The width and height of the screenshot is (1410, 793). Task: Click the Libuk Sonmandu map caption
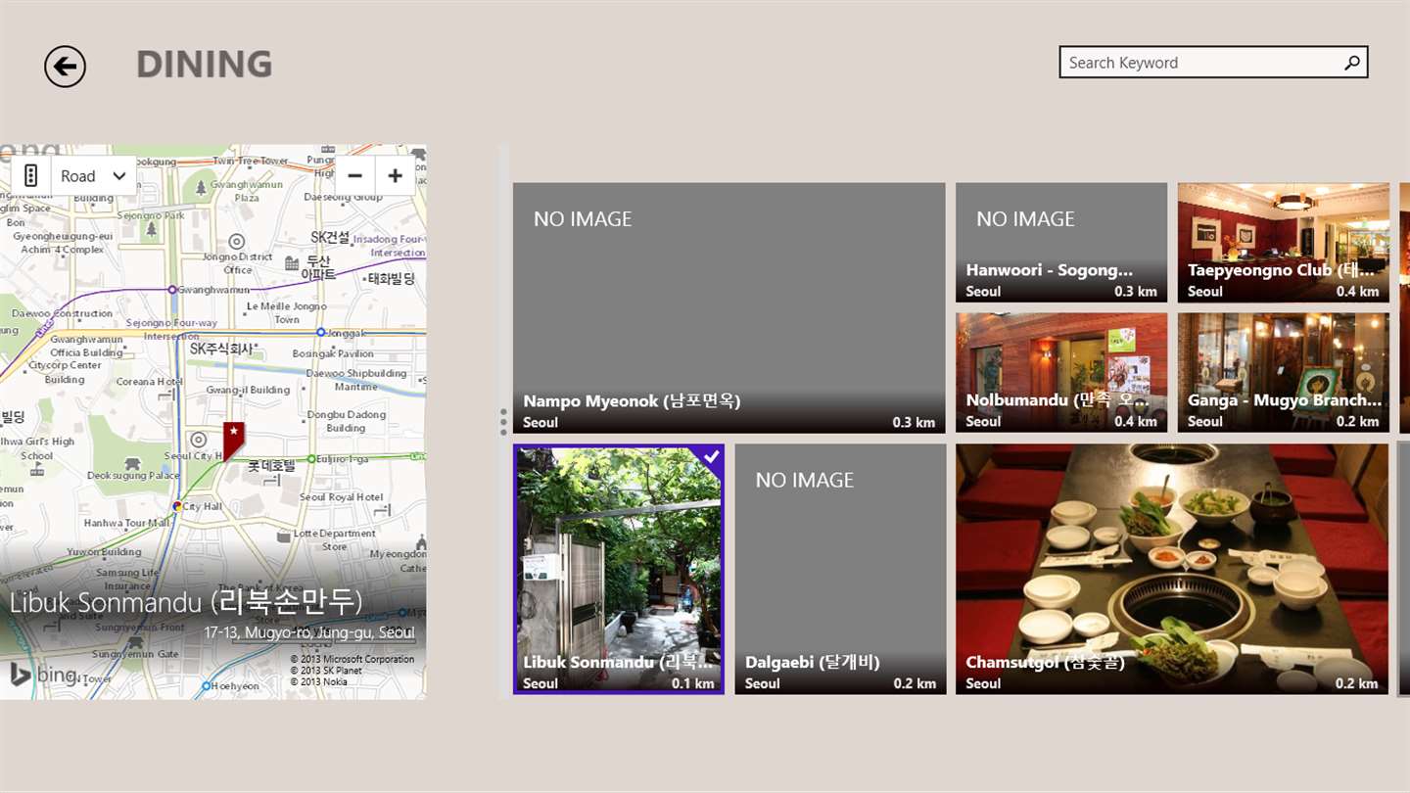(186, 601)
